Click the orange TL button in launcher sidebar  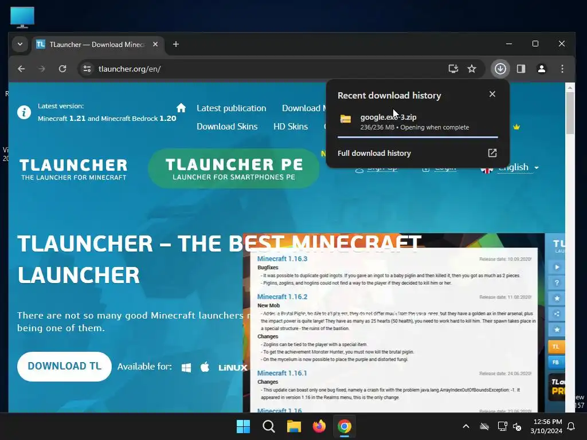tap(556, 347)
